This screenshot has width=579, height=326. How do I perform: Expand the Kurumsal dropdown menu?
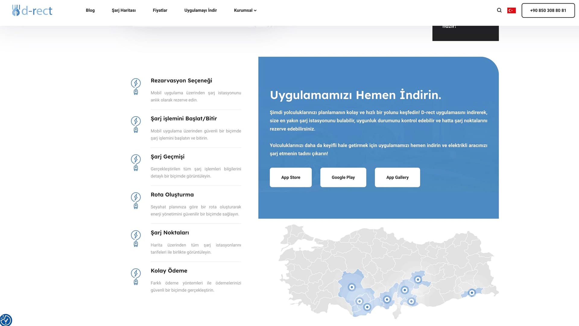pos(245,10)
